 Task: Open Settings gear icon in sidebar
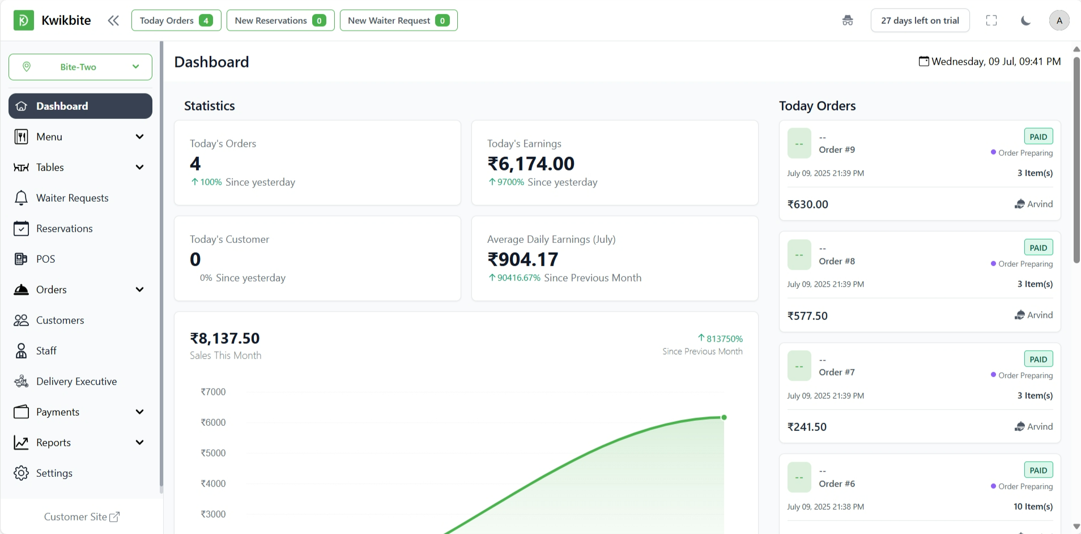pos(21,473)
